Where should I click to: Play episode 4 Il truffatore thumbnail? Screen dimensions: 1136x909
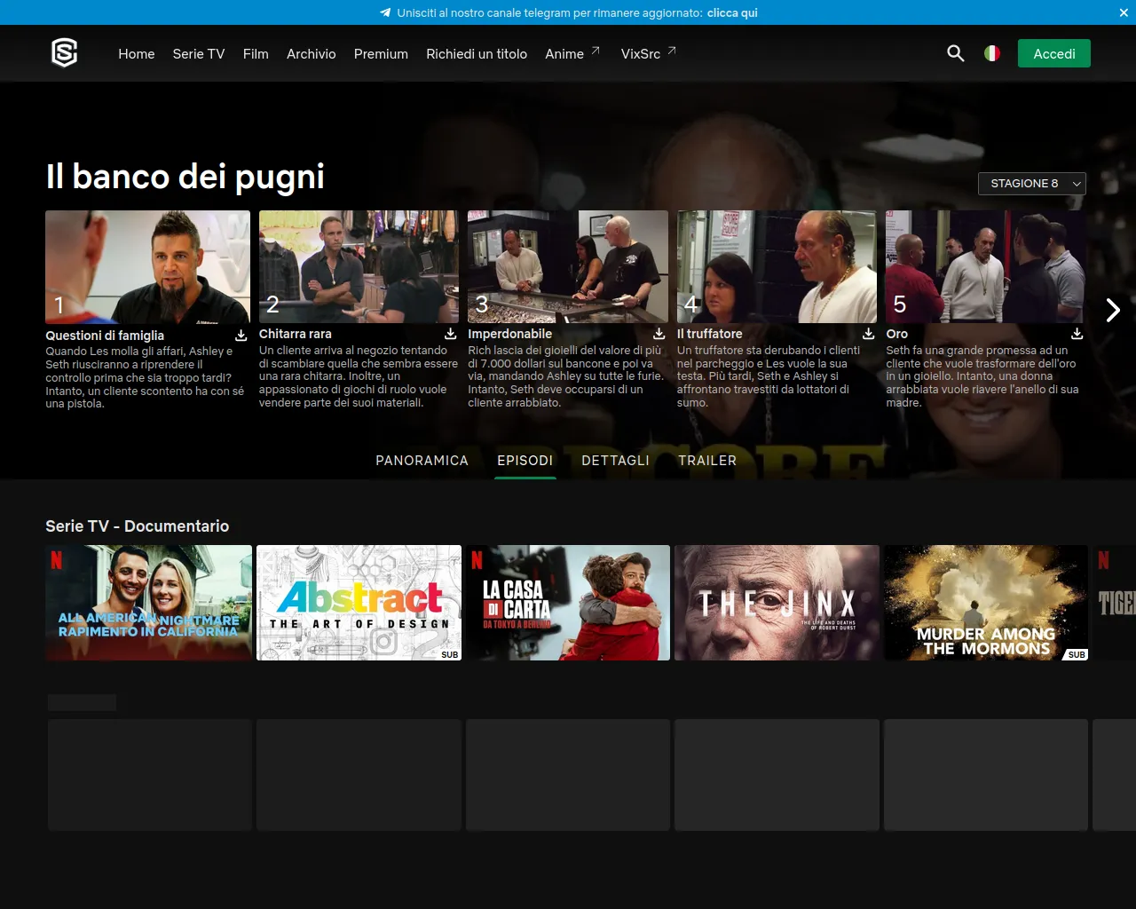pyautogui.click(x=777, y=266)
